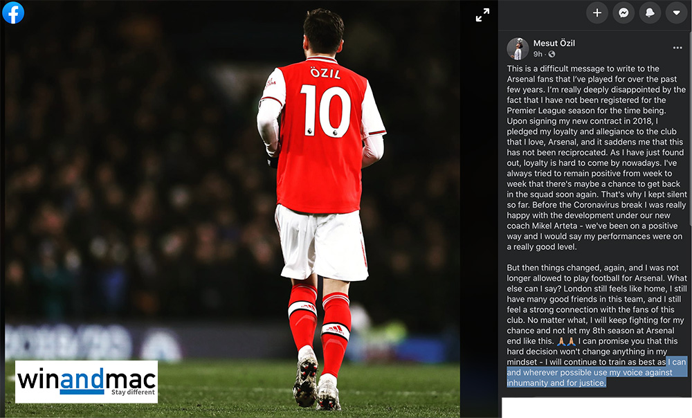This screenshot has height=418, width=692.
Task: Enter fullscreen with the expand arrows icon
Action: pos(482,15)
